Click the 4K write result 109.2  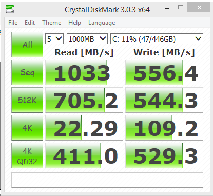tap(164, 128)
